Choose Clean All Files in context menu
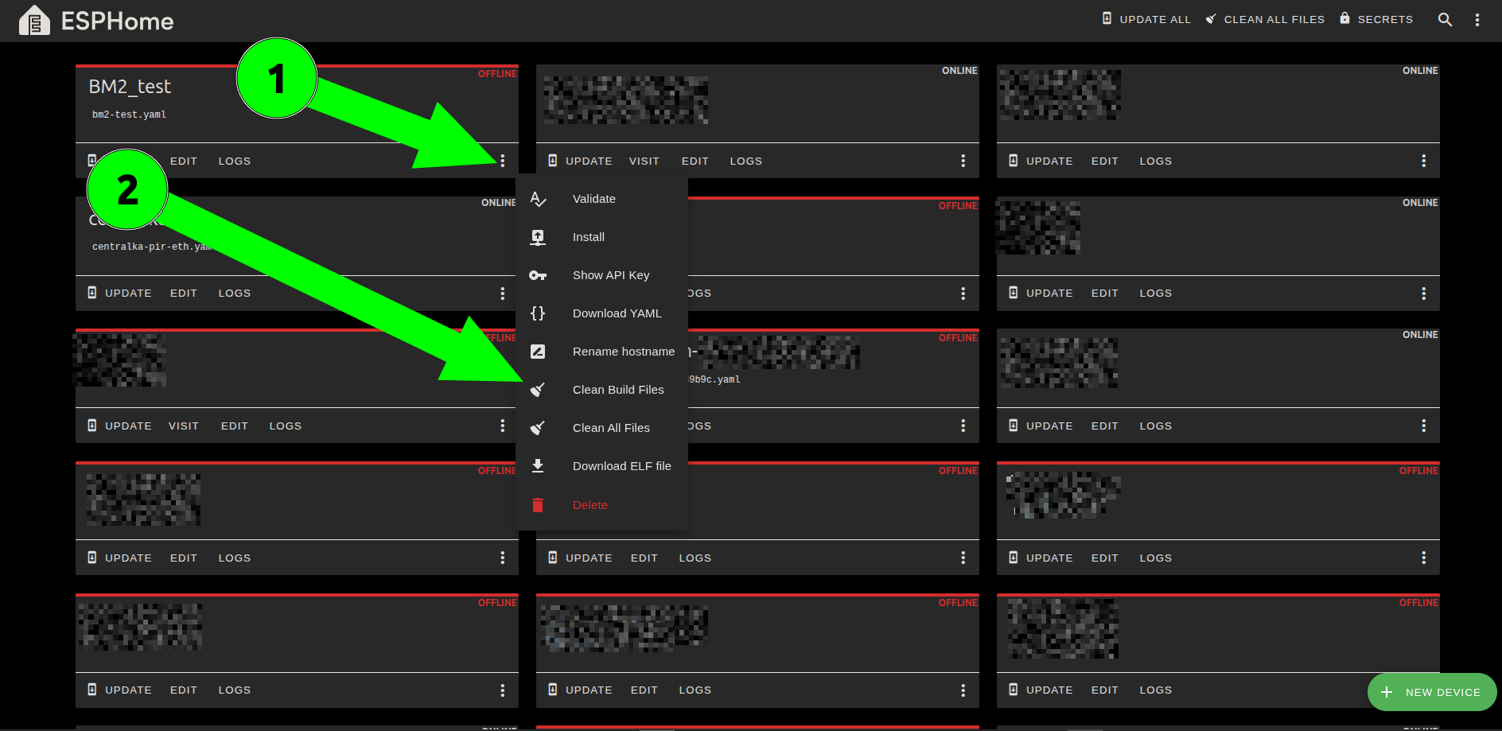Screen dimensions: 1502x731 click(611, 428)
